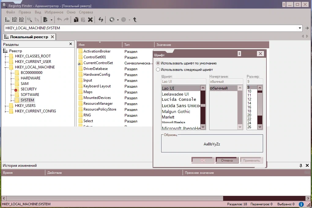Click the Redo arrow icon
The height and width of the screenshot is (208, 312).
(x=66, y=20)
